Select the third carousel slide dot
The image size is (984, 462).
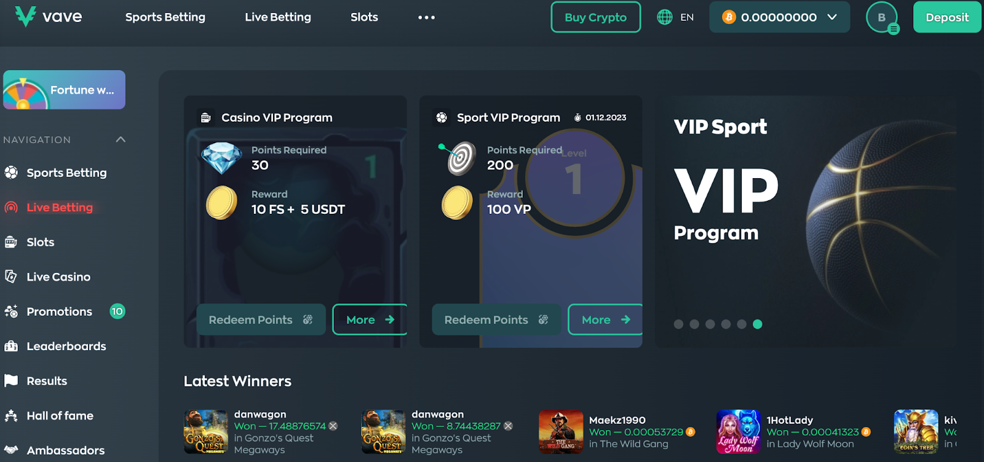[x=710, y=324]
